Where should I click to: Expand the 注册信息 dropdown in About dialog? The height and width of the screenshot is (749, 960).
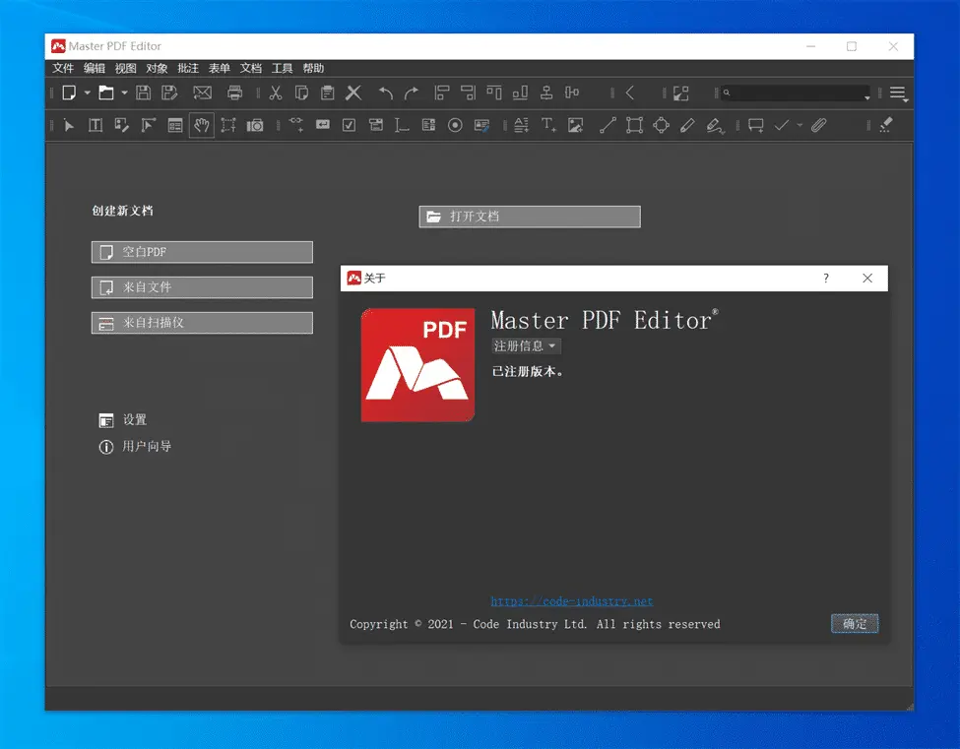526,346
